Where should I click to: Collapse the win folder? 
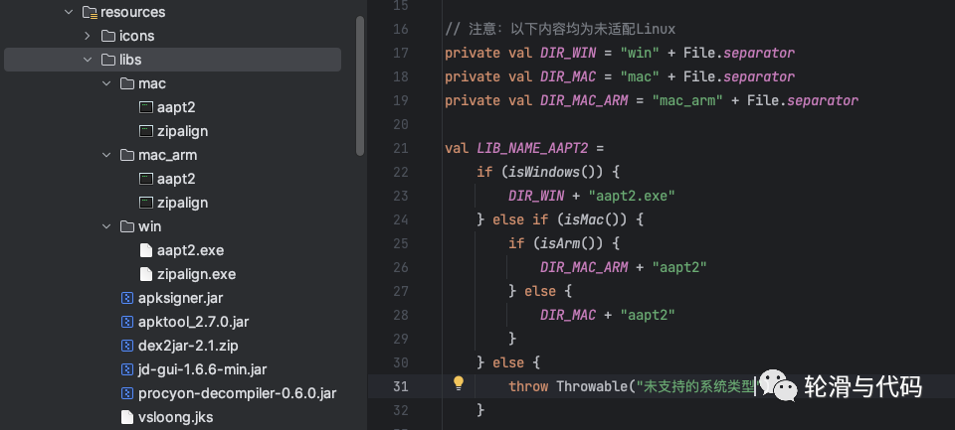(105, 226)
